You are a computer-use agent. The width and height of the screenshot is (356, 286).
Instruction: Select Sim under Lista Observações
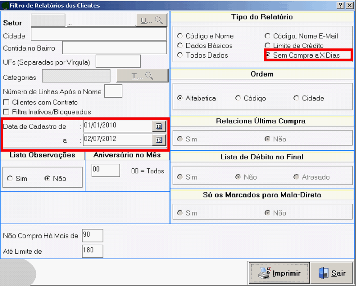point(10,179)
